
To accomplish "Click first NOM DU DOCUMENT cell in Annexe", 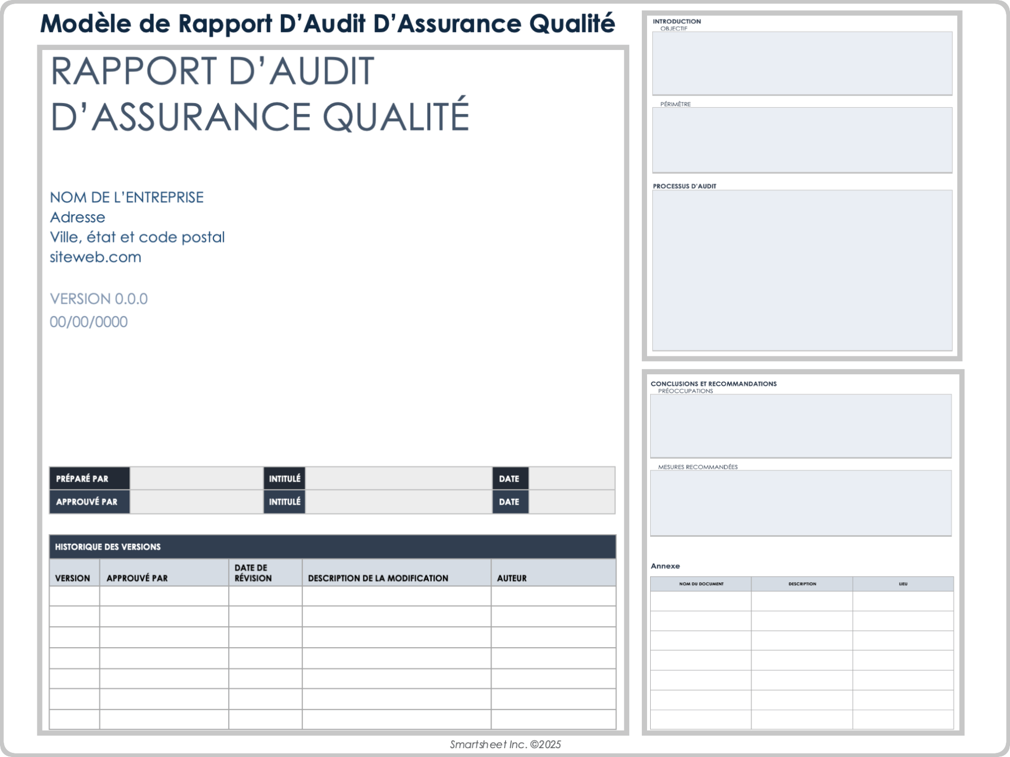I will click(x=701, y=600).
